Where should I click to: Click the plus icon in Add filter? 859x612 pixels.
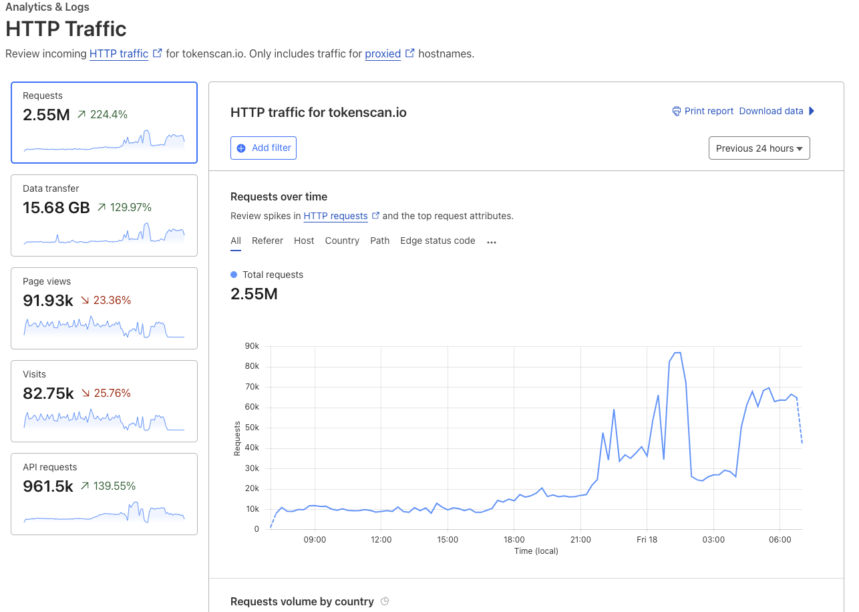click(241, 148)
